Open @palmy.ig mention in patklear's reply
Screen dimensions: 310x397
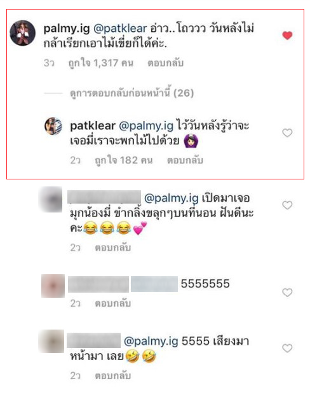point(146,126)
